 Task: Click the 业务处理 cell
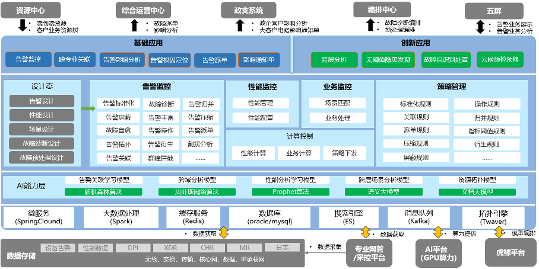click(x=337, y=118)
